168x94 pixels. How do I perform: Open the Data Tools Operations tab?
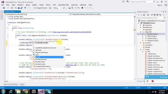pos(11,84)
